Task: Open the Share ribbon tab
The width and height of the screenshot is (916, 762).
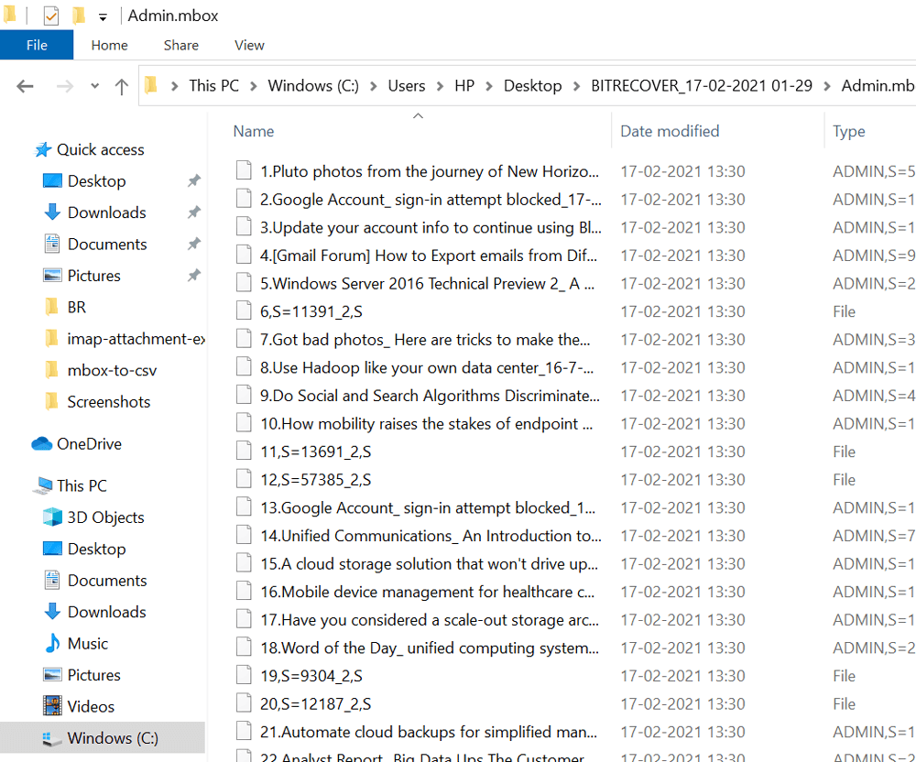Action: tap(180, 45)
